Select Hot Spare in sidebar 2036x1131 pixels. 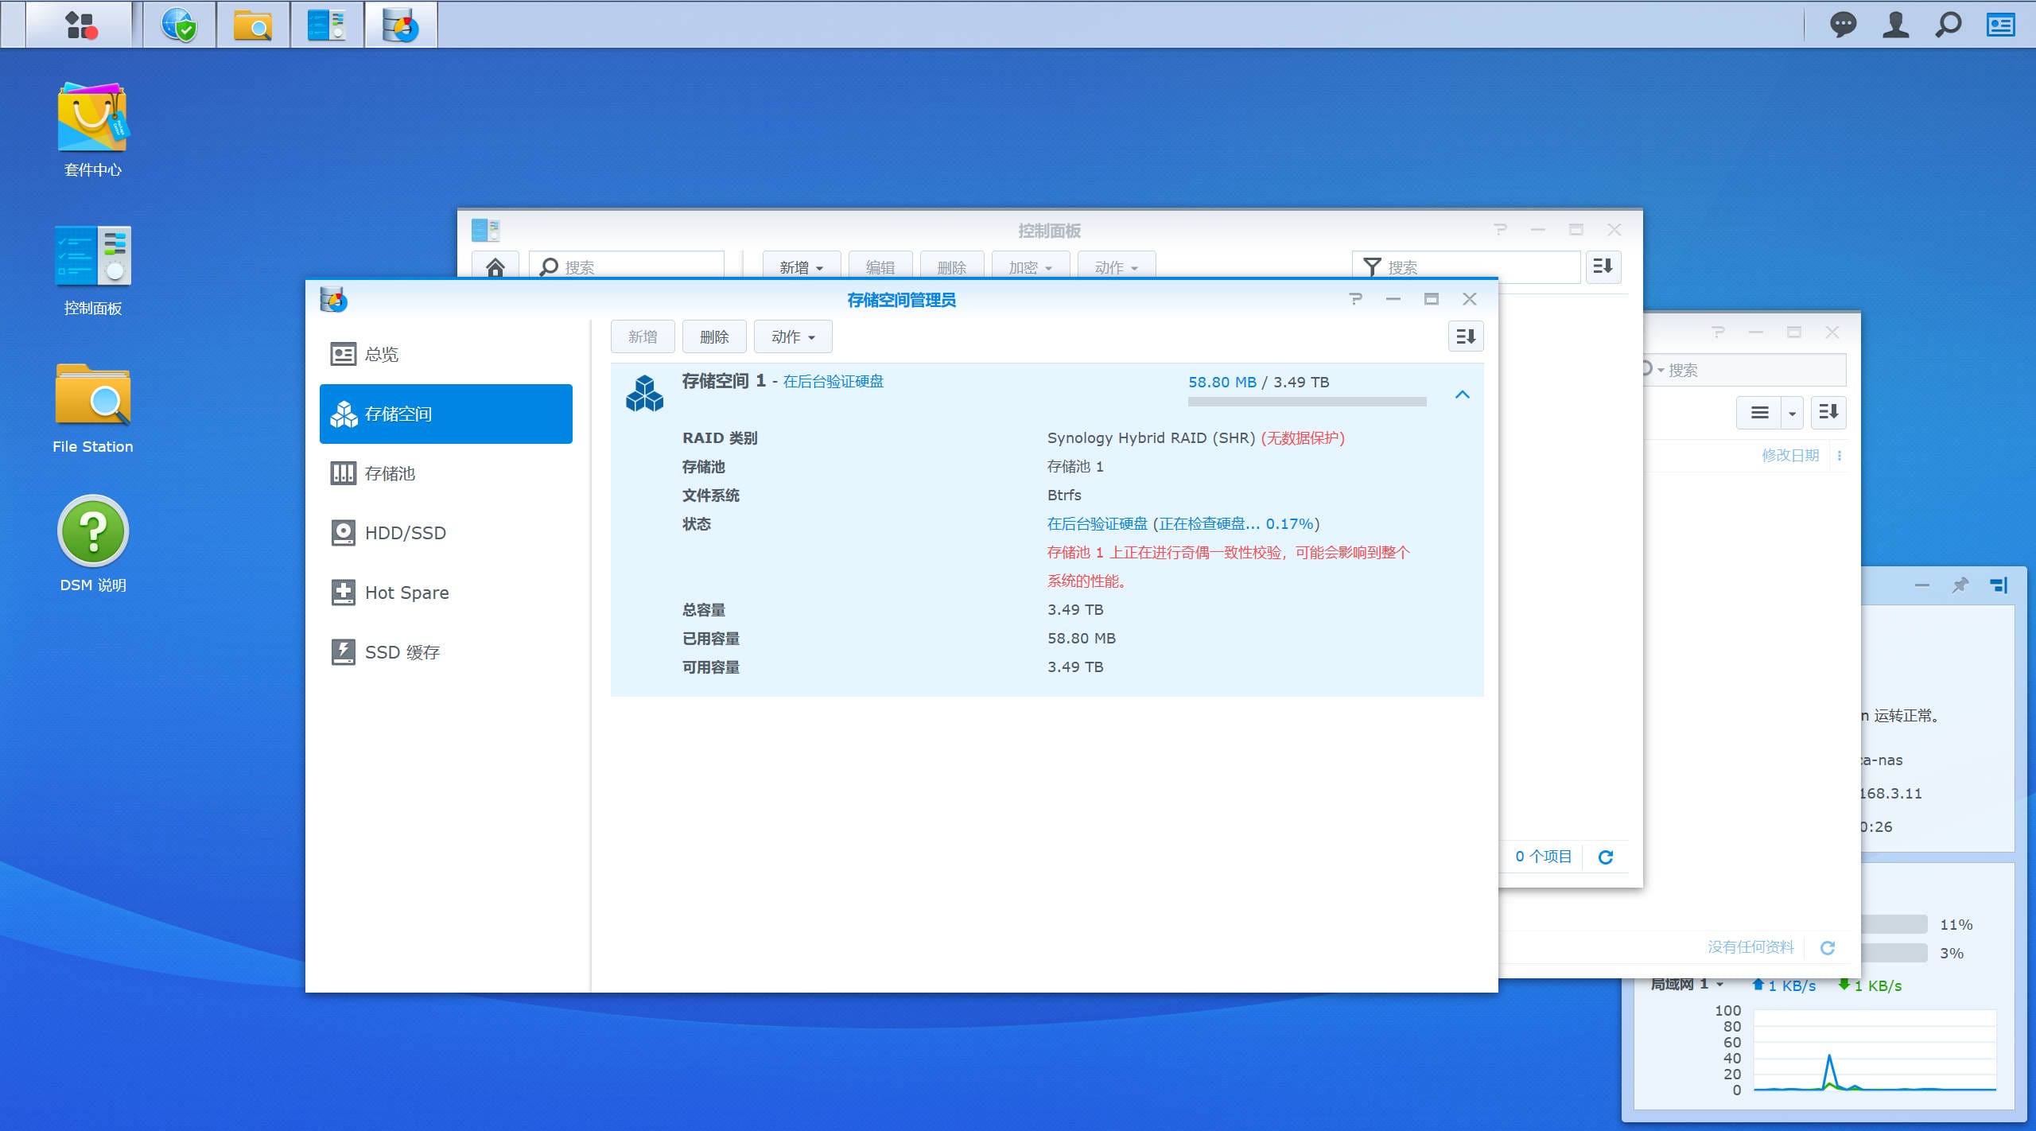446,593
